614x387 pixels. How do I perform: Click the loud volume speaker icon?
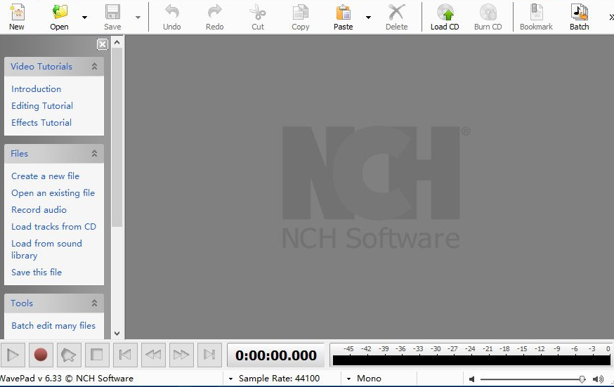(x=598, y=379)
